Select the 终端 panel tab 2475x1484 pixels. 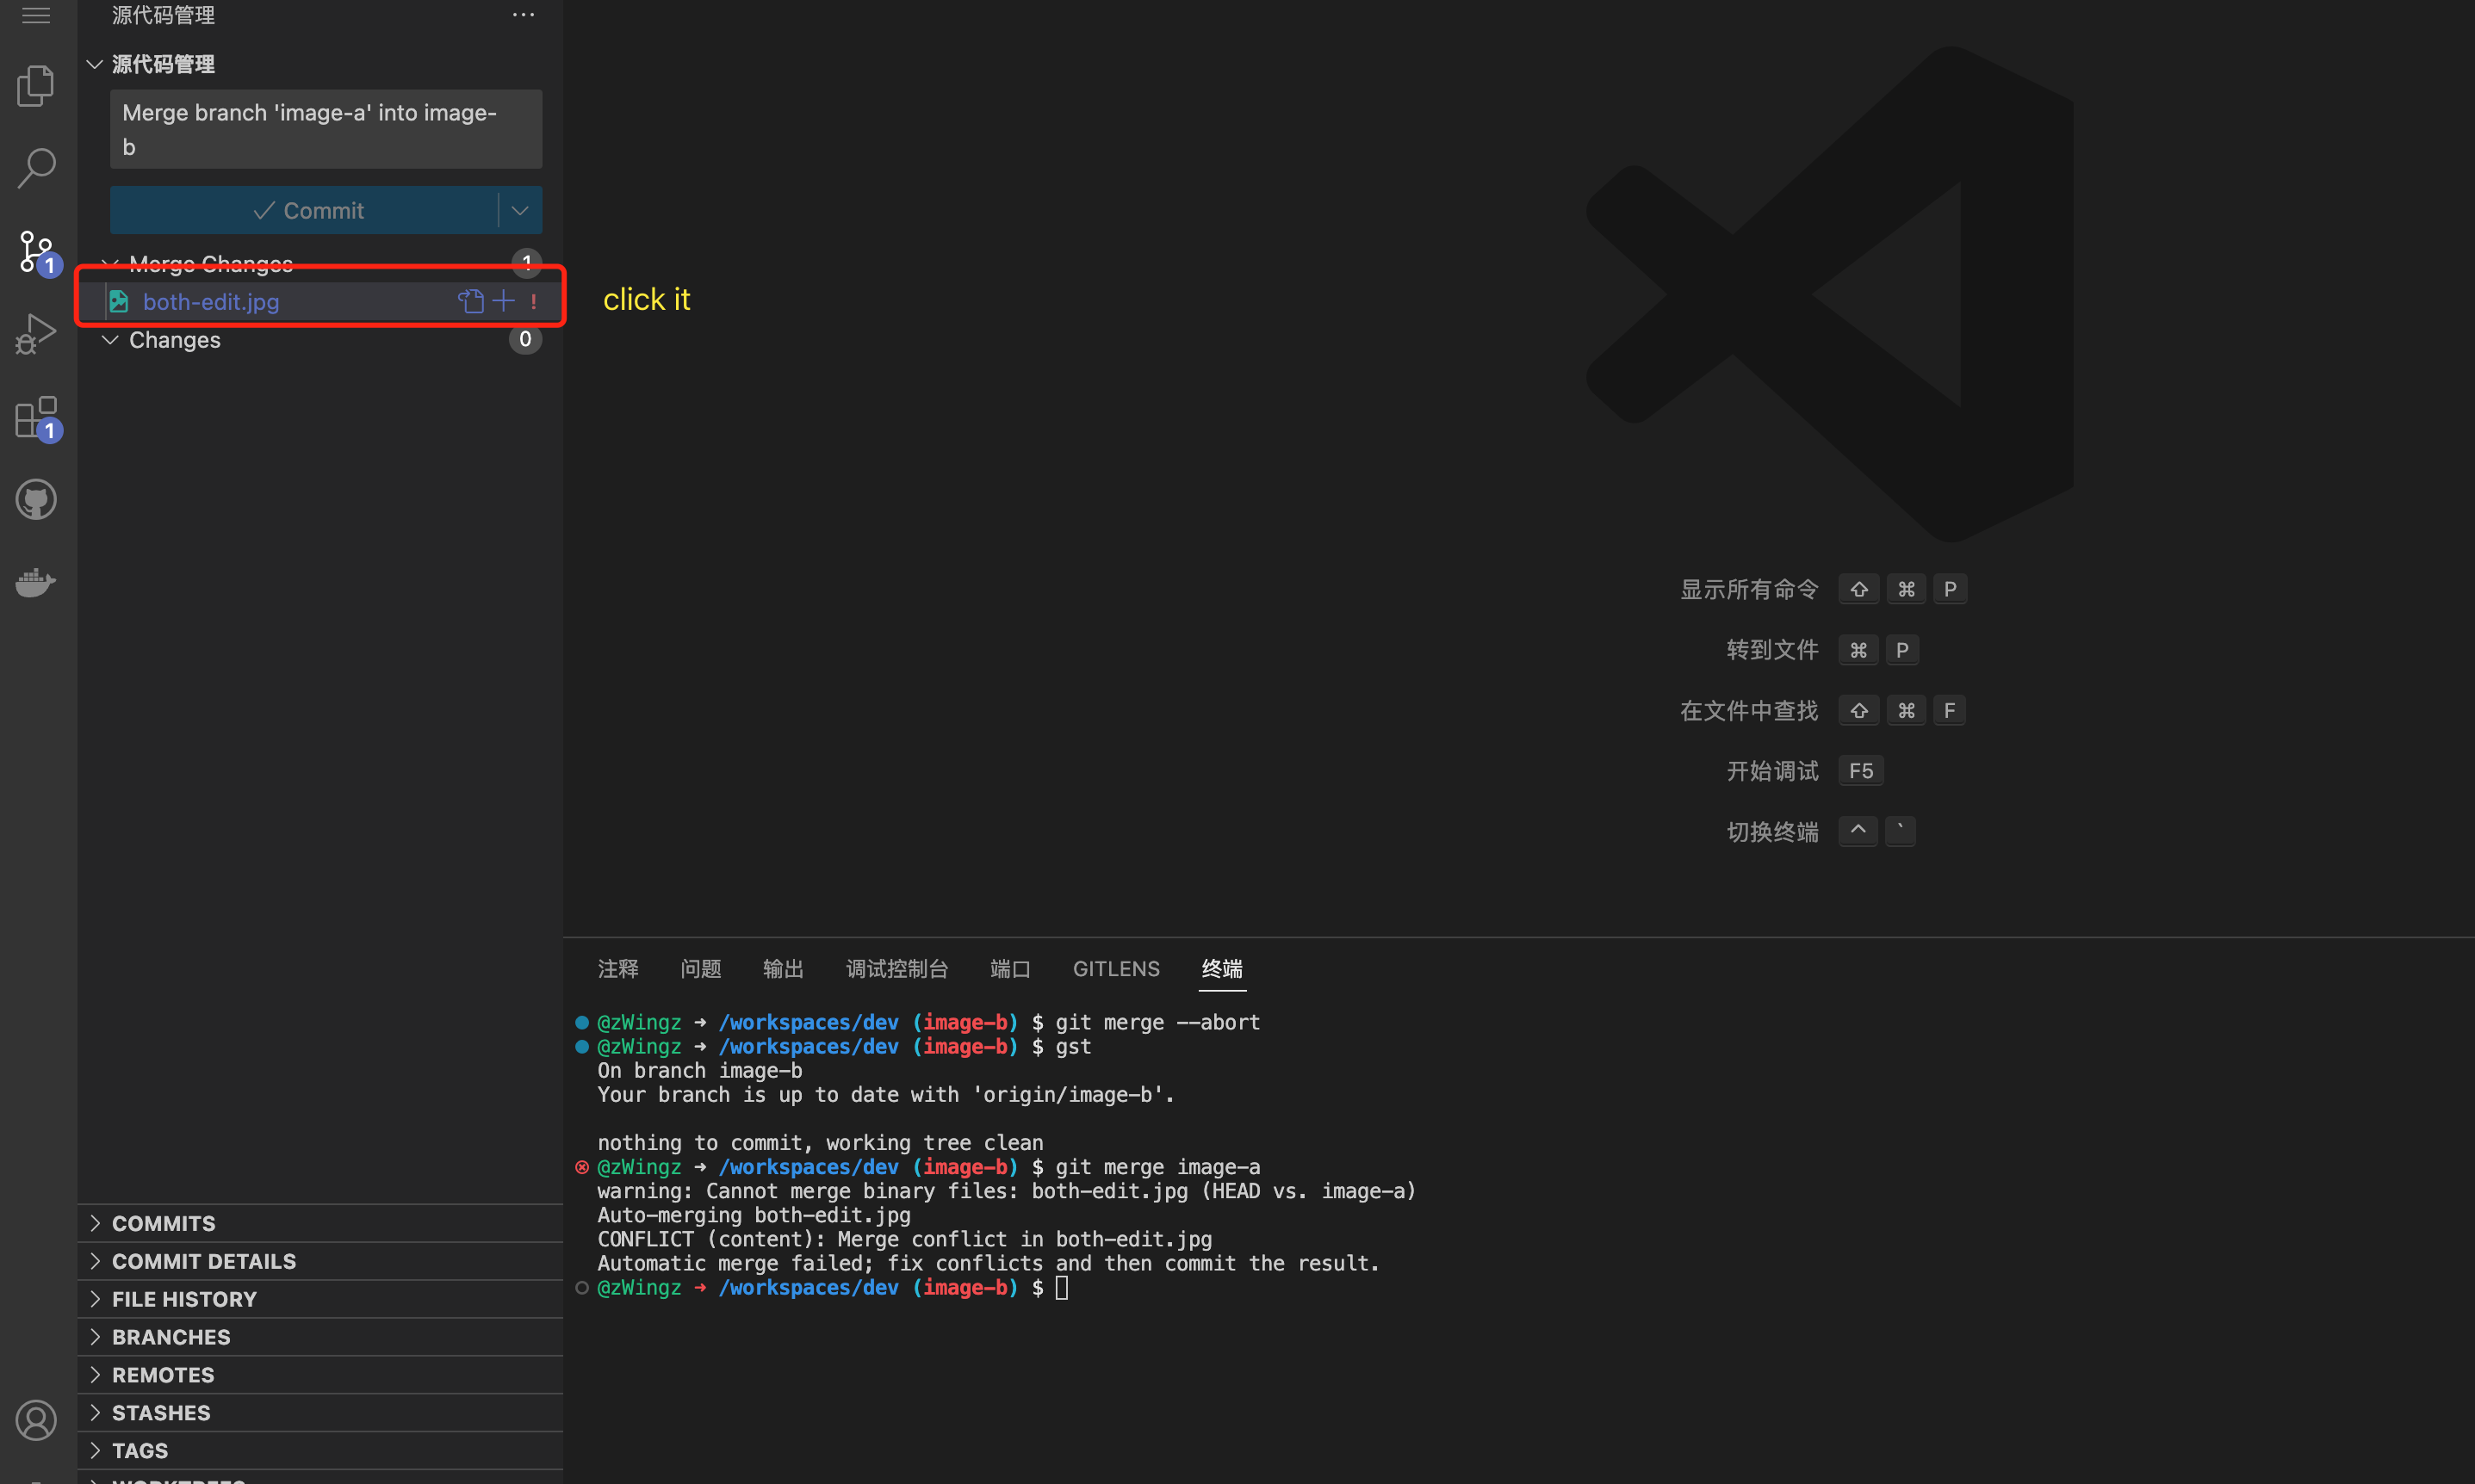point(1223,969)
